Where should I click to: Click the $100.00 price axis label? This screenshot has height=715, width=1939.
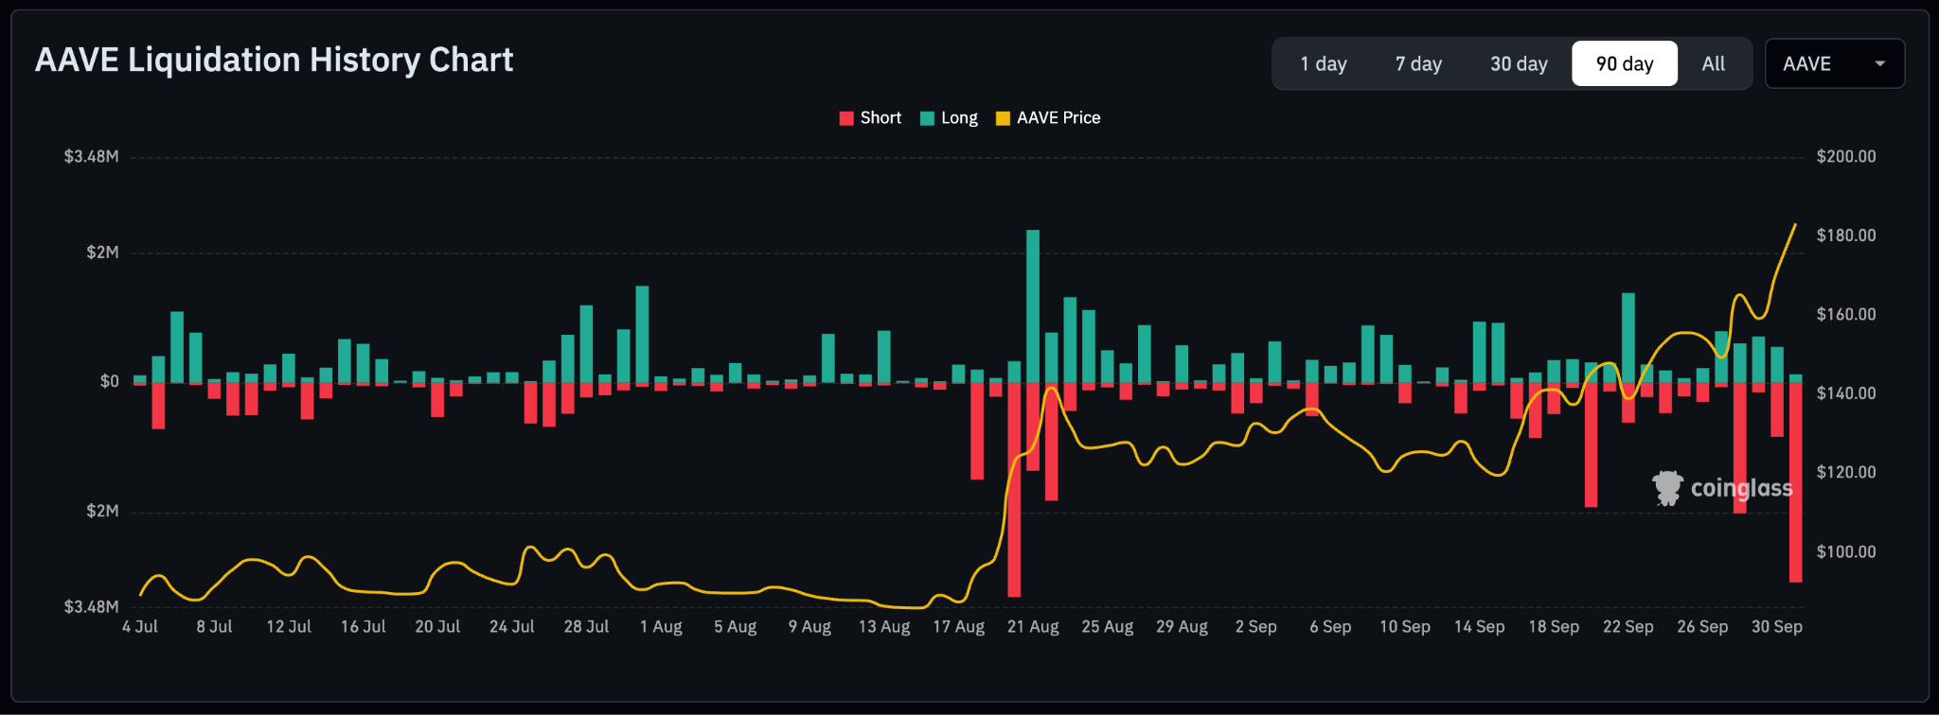click(1846, 551)
